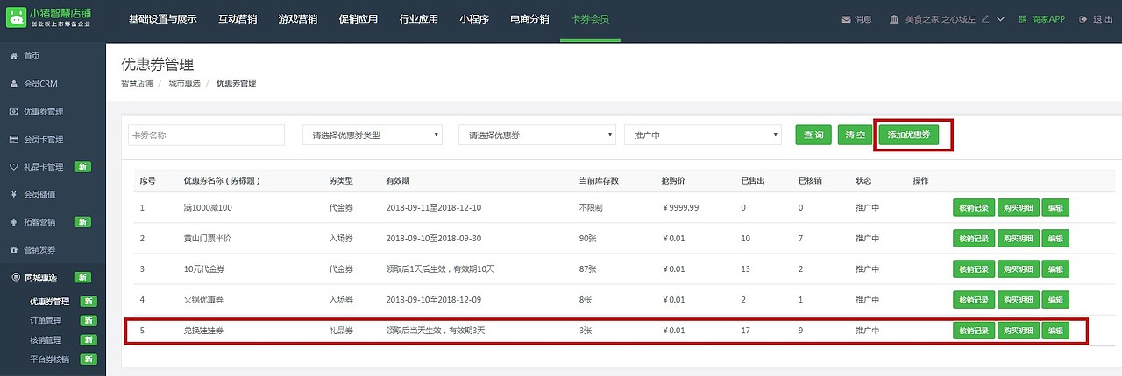Click 核销记录 for 兑换娃娃券
Viewport: 1122px width, 376px height.
[x=974, y=331]
